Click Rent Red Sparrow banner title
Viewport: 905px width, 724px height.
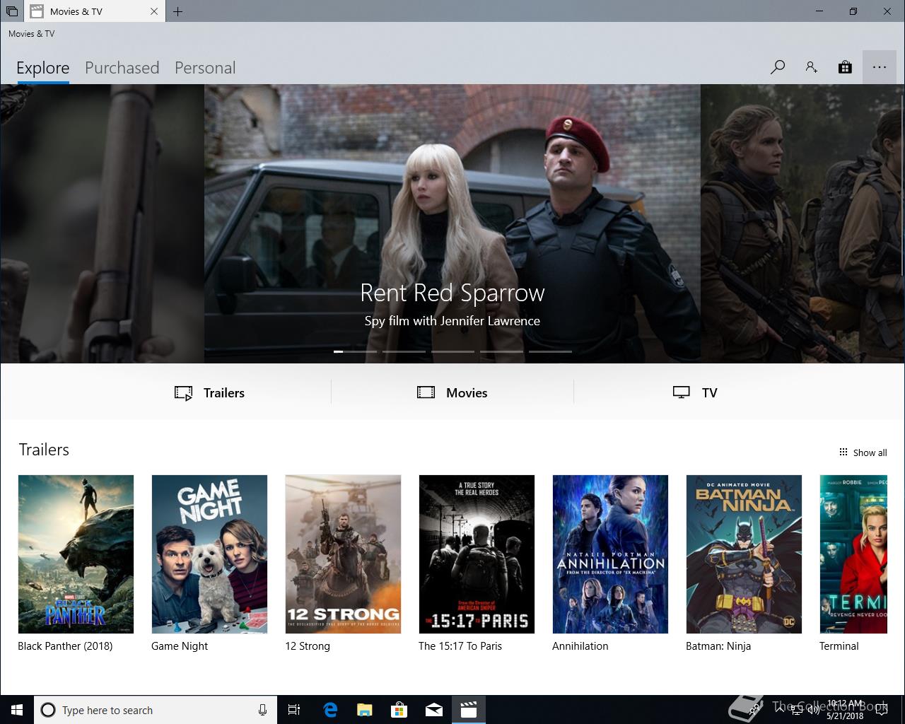tap(452, 293)
